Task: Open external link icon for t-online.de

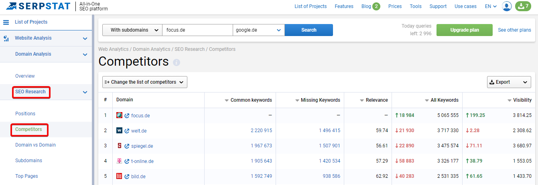Action: click(127, 161)
